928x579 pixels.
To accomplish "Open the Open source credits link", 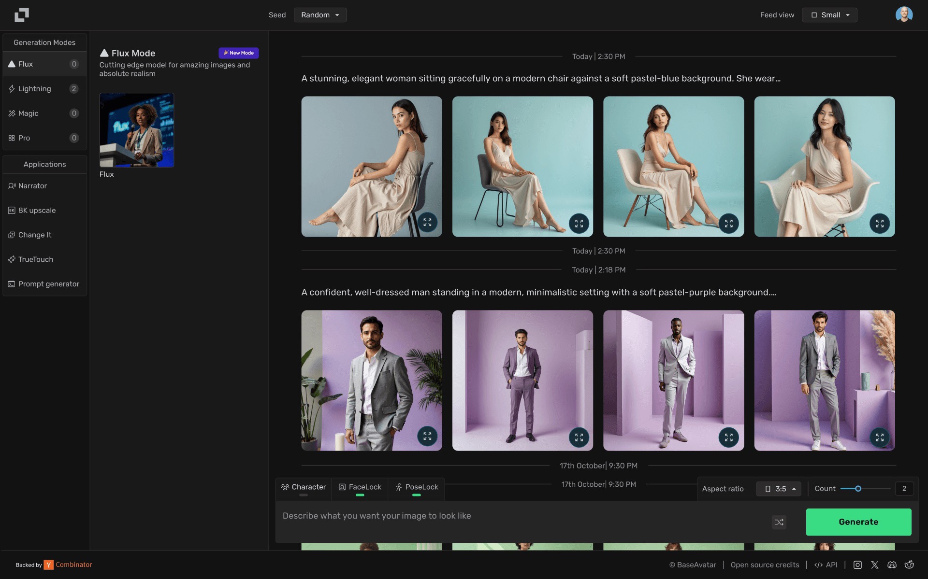I will click(765, 565).
